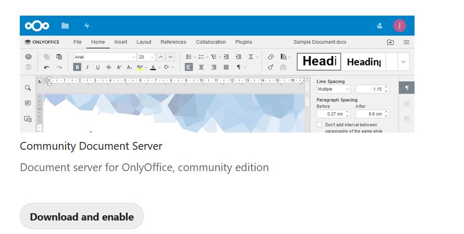Switch to the Home tab
The width and height of the screenshot is (464, 234).
pyautogui.click(x=98, y=42)
